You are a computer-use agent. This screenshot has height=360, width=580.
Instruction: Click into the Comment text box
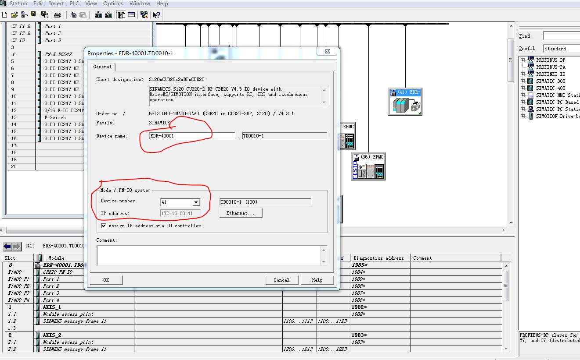click(209, 255)
